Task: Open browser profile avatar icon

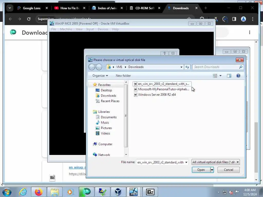Action: click(243, 19)
